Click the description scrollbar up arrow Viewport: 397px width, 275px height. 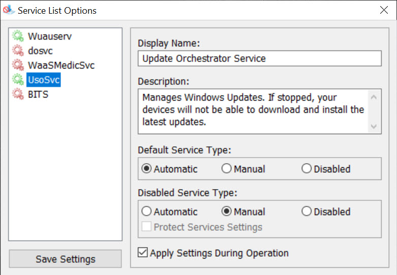374,97
